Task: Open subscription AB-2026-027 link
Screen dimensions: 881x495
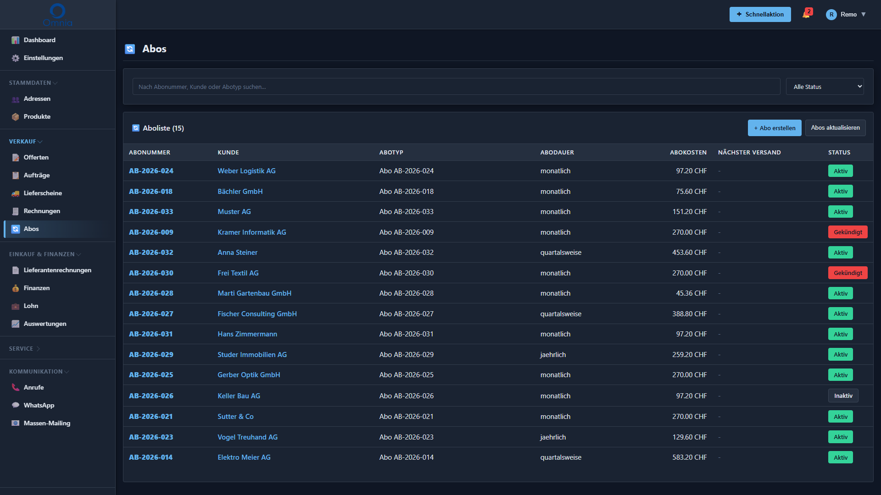Action: point(151,314)
